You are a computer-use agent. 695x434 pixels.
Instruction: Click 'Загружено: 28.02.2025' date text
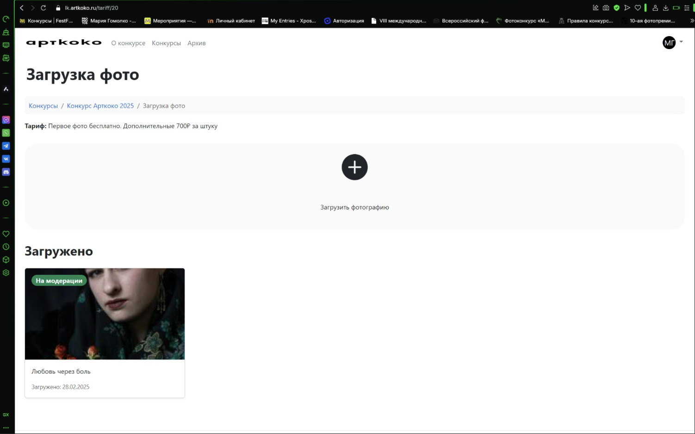click(61, 387)
